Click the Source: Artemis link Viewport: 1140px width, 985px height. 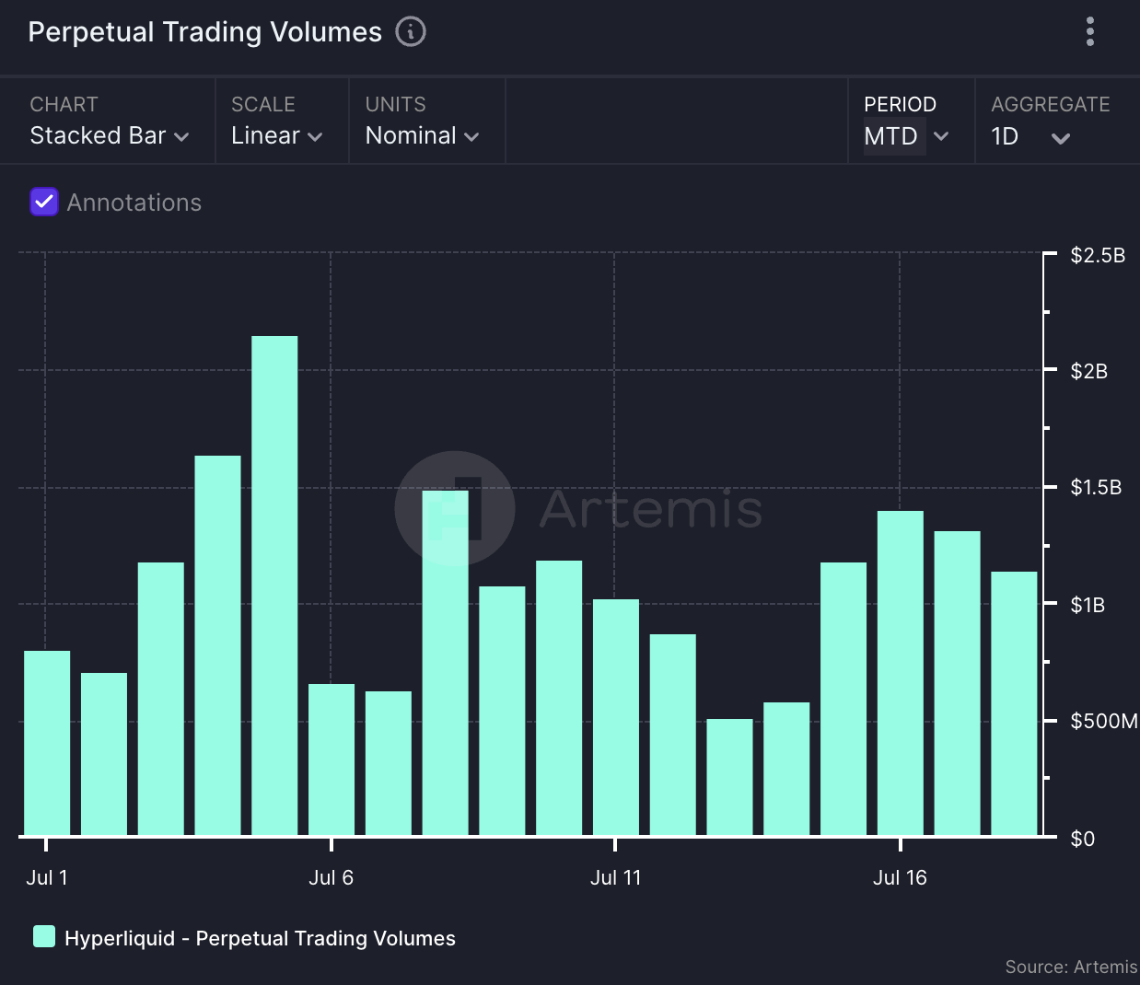click(1071, 967)
